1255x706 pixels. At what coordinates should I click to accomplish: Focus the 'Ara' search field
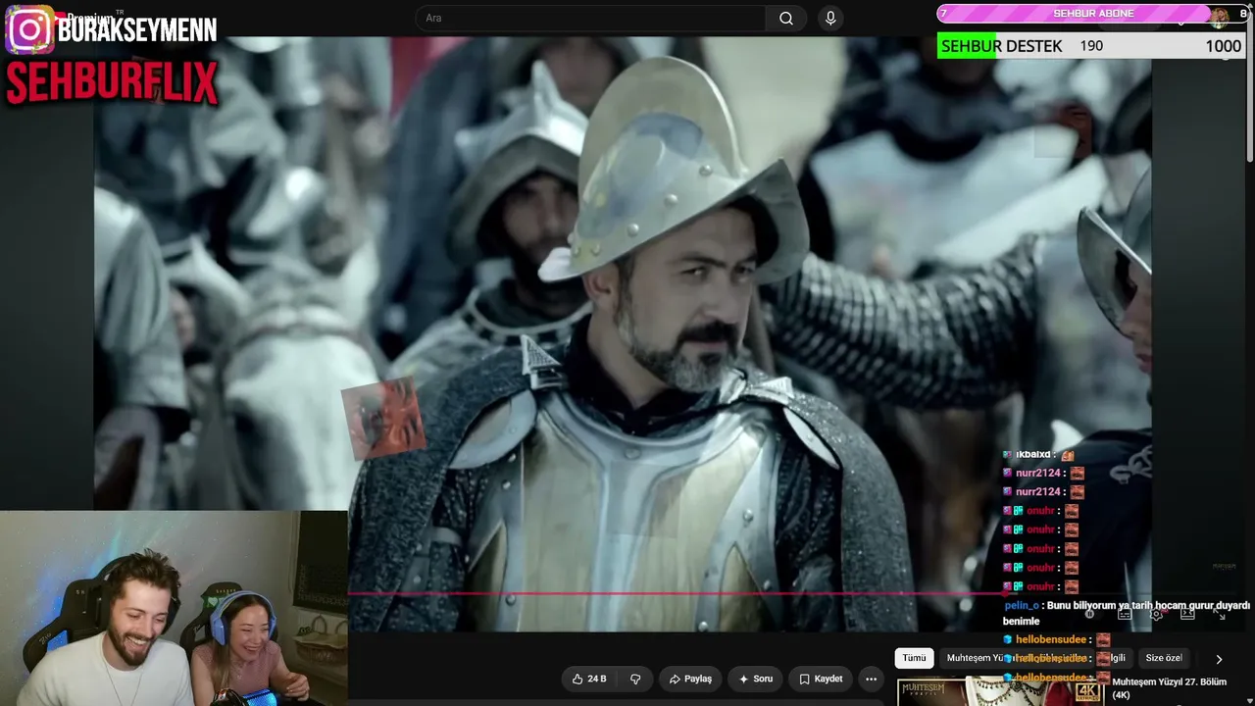point(591,18)
